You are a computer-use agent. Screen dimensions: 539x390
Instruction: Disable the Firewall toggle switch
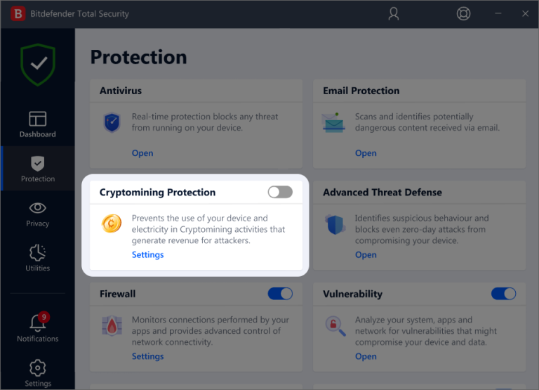(x=280, y=294)
